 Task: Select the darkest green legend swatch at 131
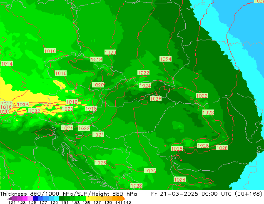click(62, 198)
